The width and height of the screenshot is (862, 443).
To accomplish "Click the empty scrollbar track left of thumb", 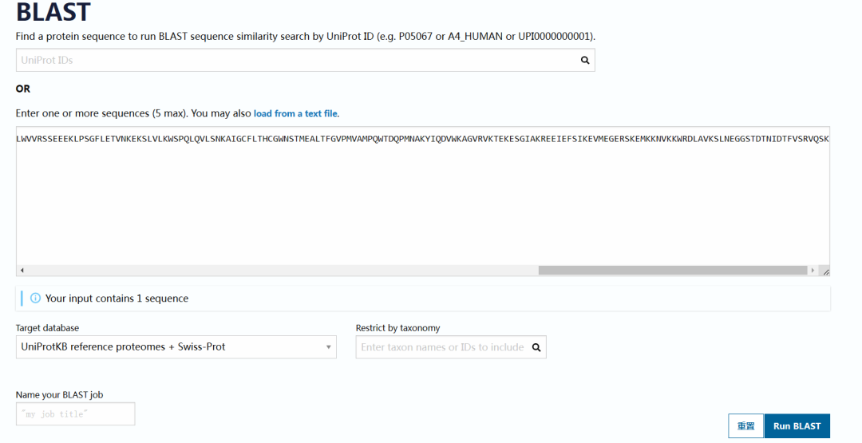I will tap(282, 271).
